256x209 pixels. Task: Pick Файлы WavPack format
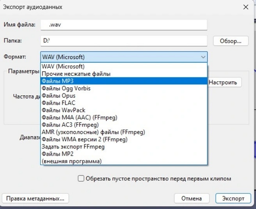pos(63,110)
